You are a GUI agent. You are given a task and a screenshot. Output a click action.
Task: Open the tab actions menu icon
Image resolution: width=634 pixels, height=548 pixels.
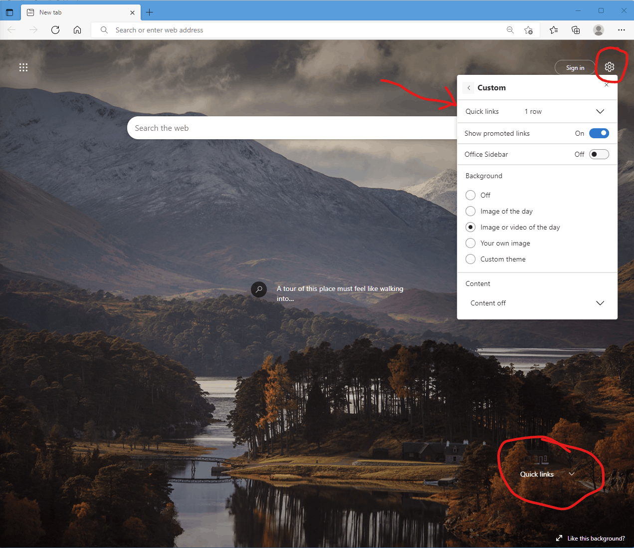(x=9, y=12)
